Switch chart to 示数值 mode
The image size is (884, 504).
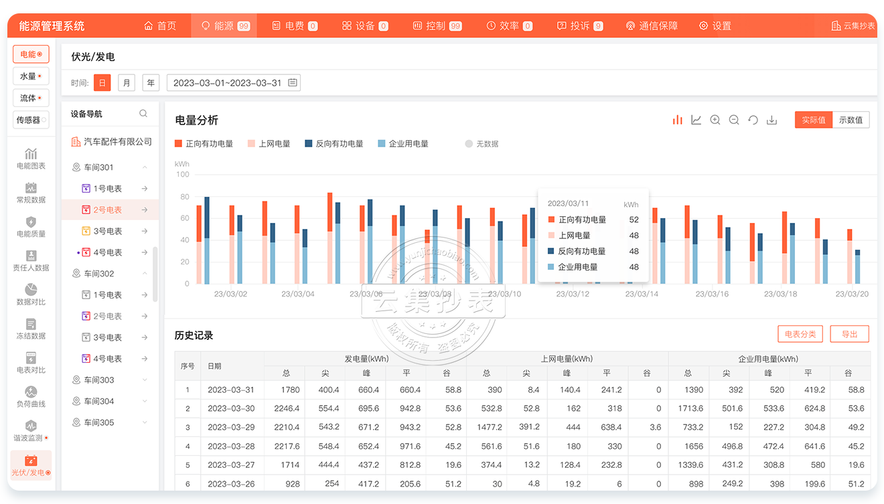(x=851, y=120)
